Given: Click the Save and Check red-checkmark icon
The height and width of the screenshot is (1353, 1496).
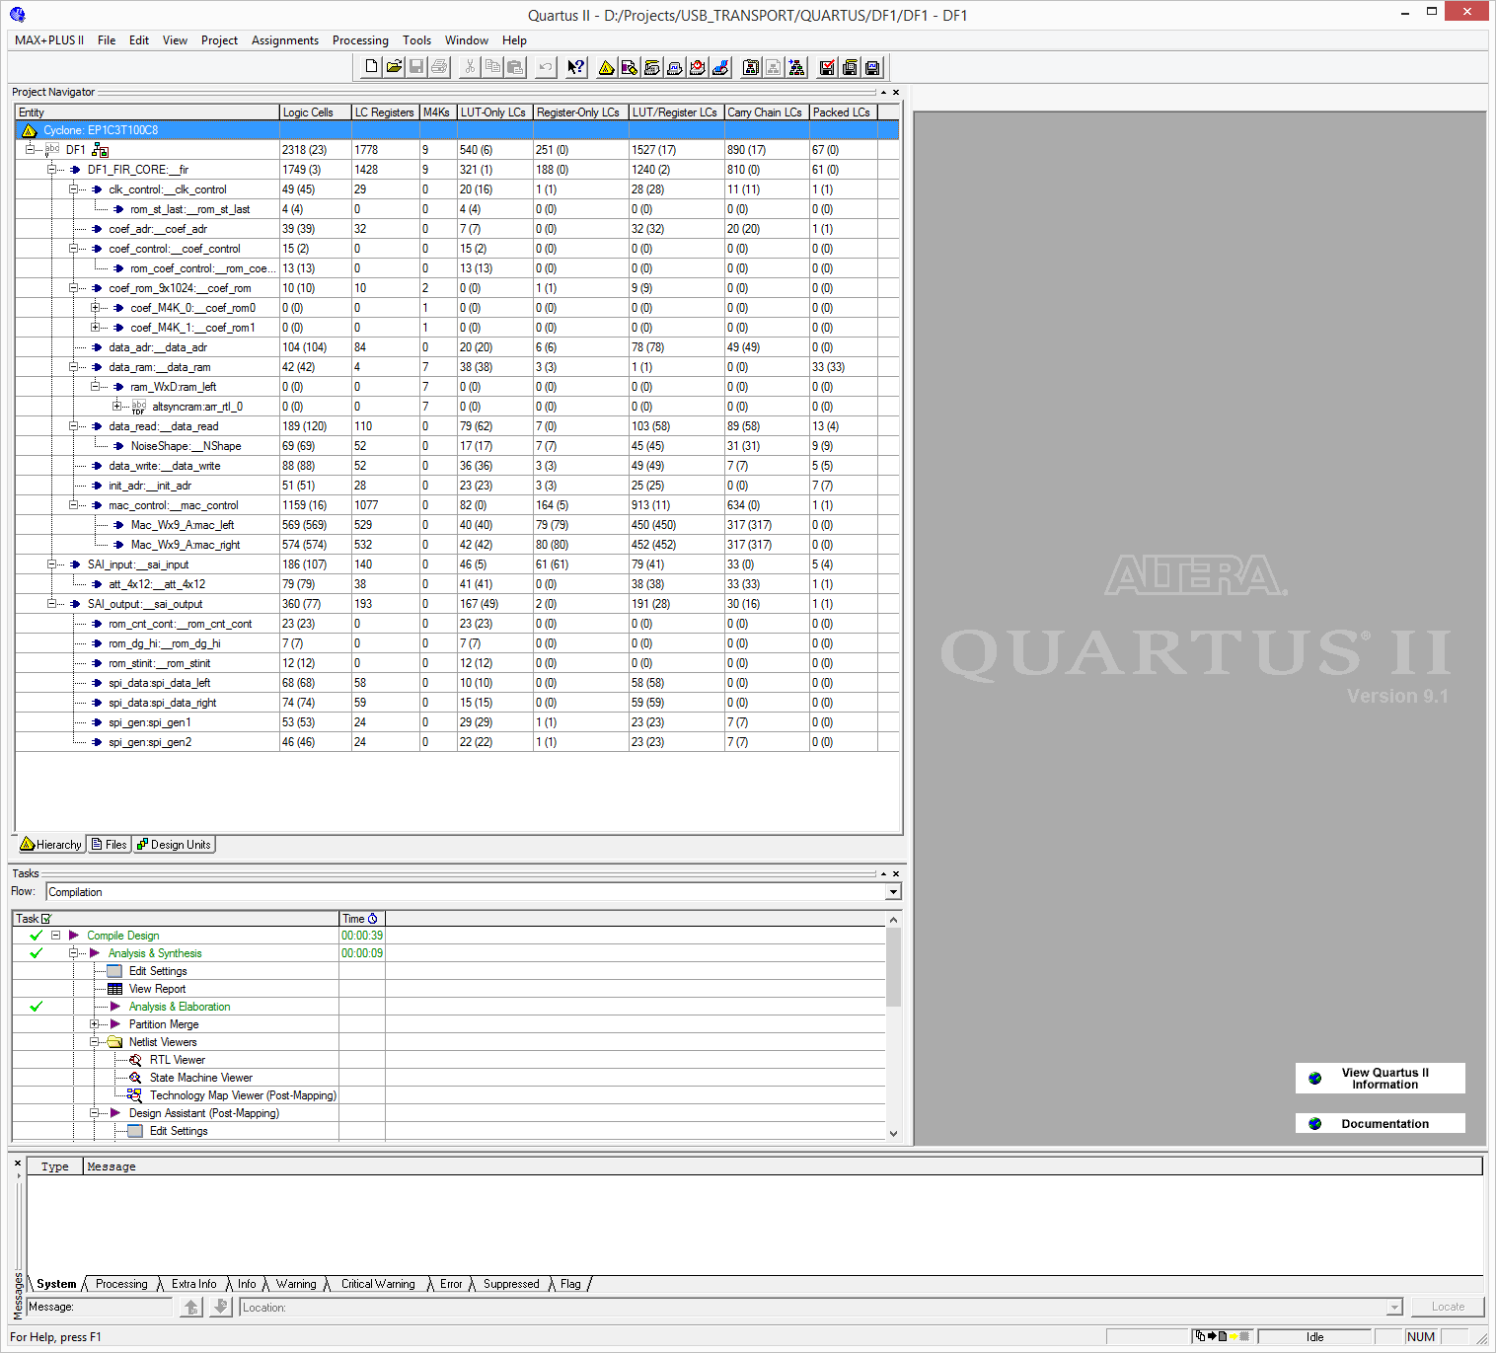Looking at the screenshot, I should (827, 67).
